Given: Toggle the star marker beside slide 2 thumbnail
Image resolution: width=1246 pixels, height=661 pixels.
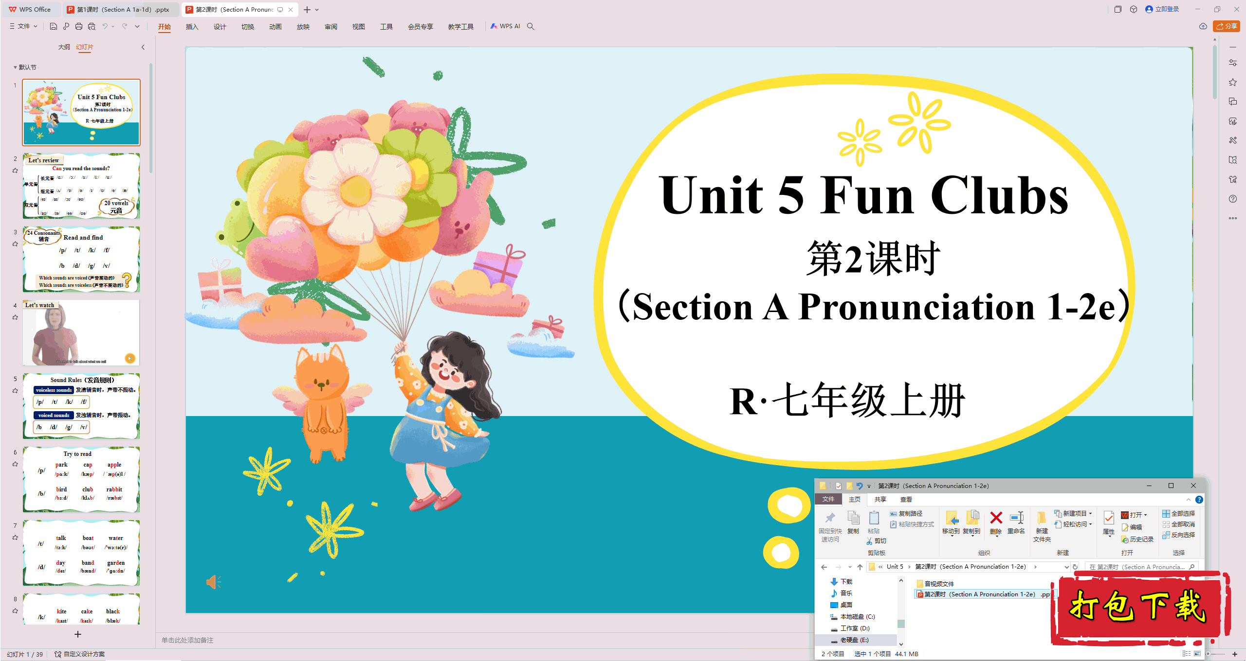Looking at the screenshot, I should (15, 171).
